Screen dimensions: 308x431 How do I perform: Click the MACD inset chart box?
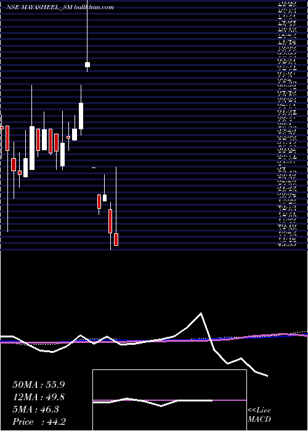169,400
